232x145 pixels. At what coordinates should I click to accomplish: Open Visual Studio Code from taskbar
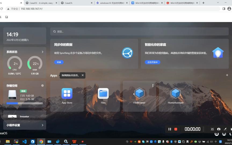pos(24,142)
